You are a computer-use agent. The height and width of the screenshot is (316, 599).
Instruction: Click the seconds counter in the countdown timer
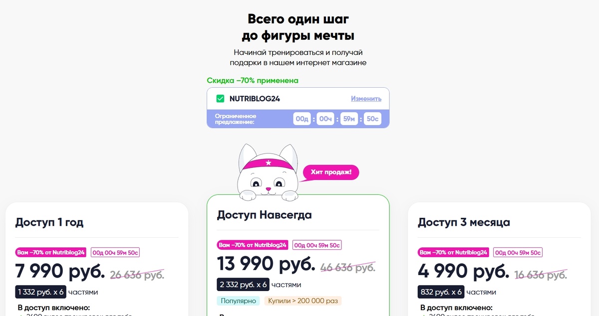[372, 119]
